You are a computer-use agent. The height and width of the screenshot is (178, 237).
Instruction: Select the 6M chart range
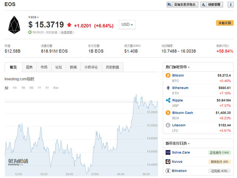pyautogui.click(x=31, y=88)
